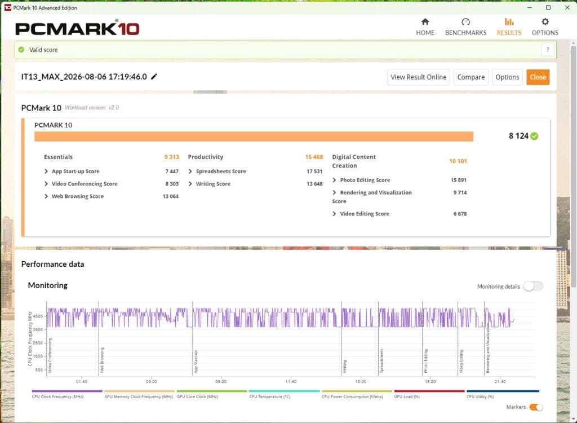577x423 pixels.
Task: Click the Writing timeline marker
Action: coord(345,367)
